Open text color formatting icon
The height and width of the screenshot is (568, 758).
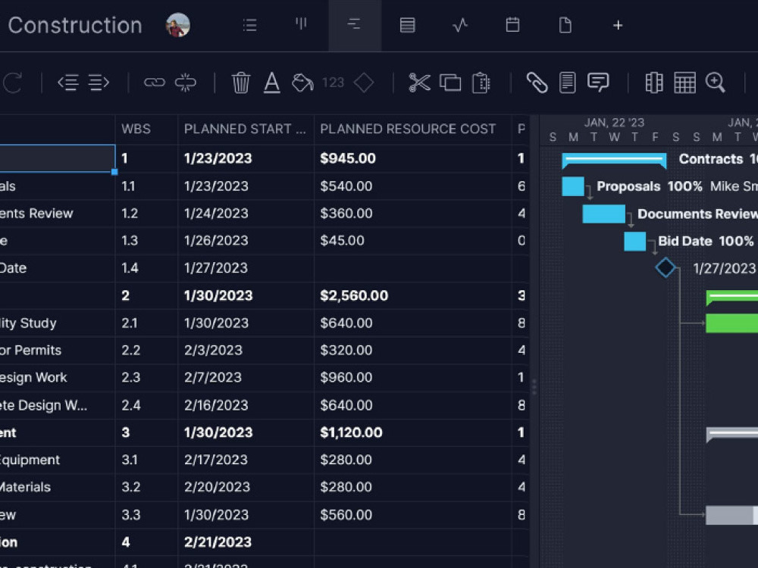click(271, 83)
